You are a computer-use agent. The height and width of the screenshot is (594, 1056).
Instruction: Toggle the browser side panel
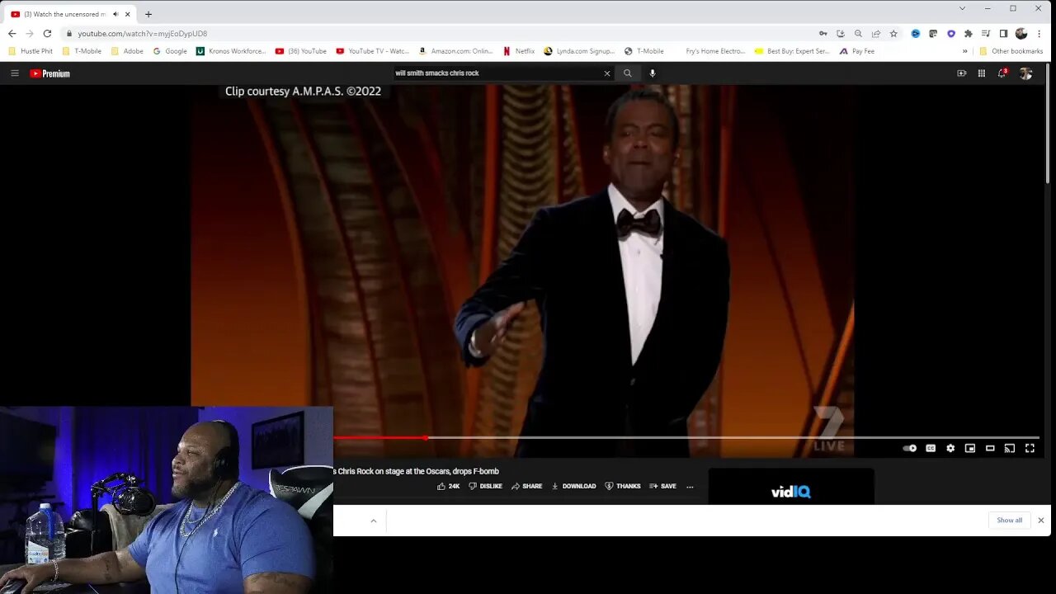(x=1003, y=34)
